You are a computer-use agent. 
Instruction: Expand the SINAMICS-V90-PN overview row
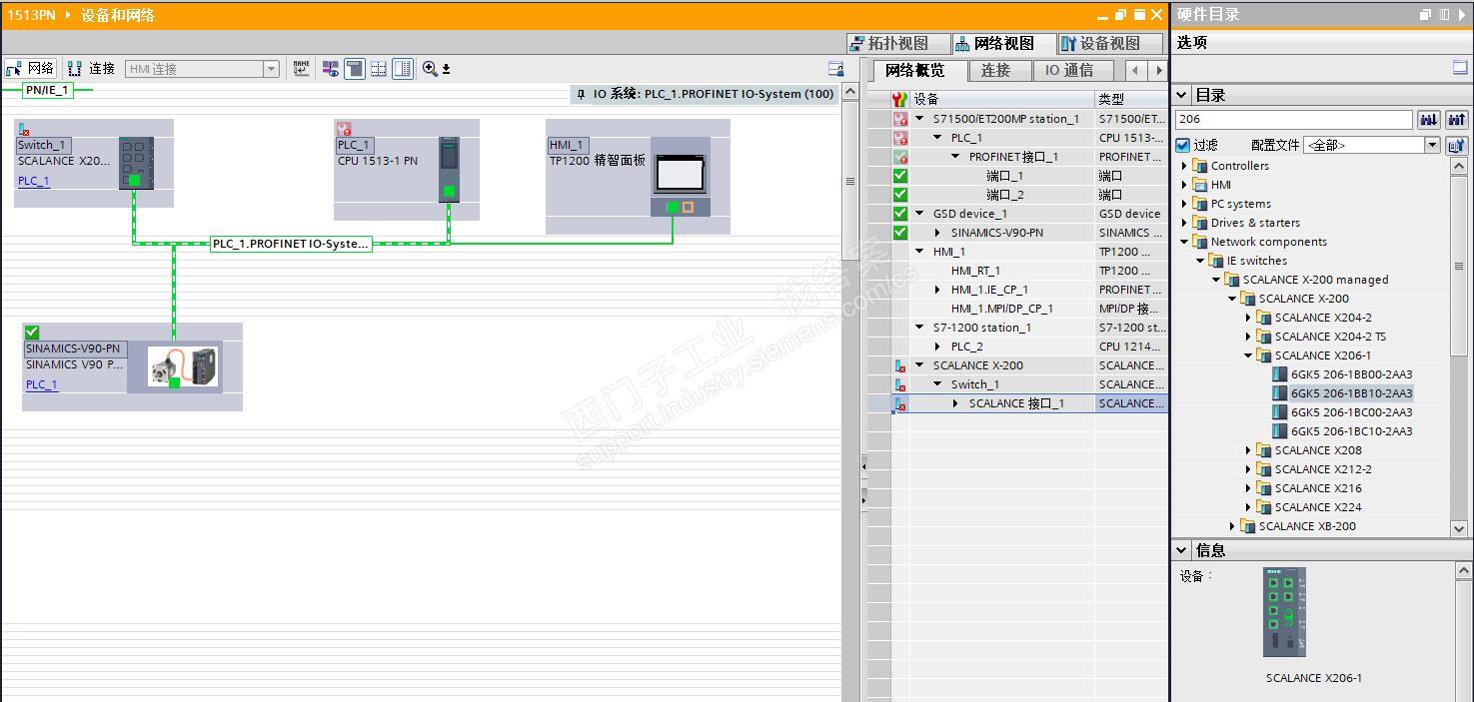937,233
